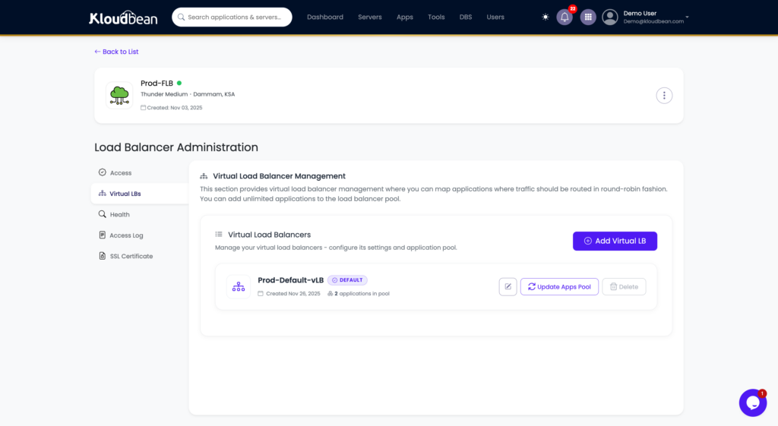Click the Virtual LBs network icon in sidebar
Viewport: 778px width, 426px height.
103,193
